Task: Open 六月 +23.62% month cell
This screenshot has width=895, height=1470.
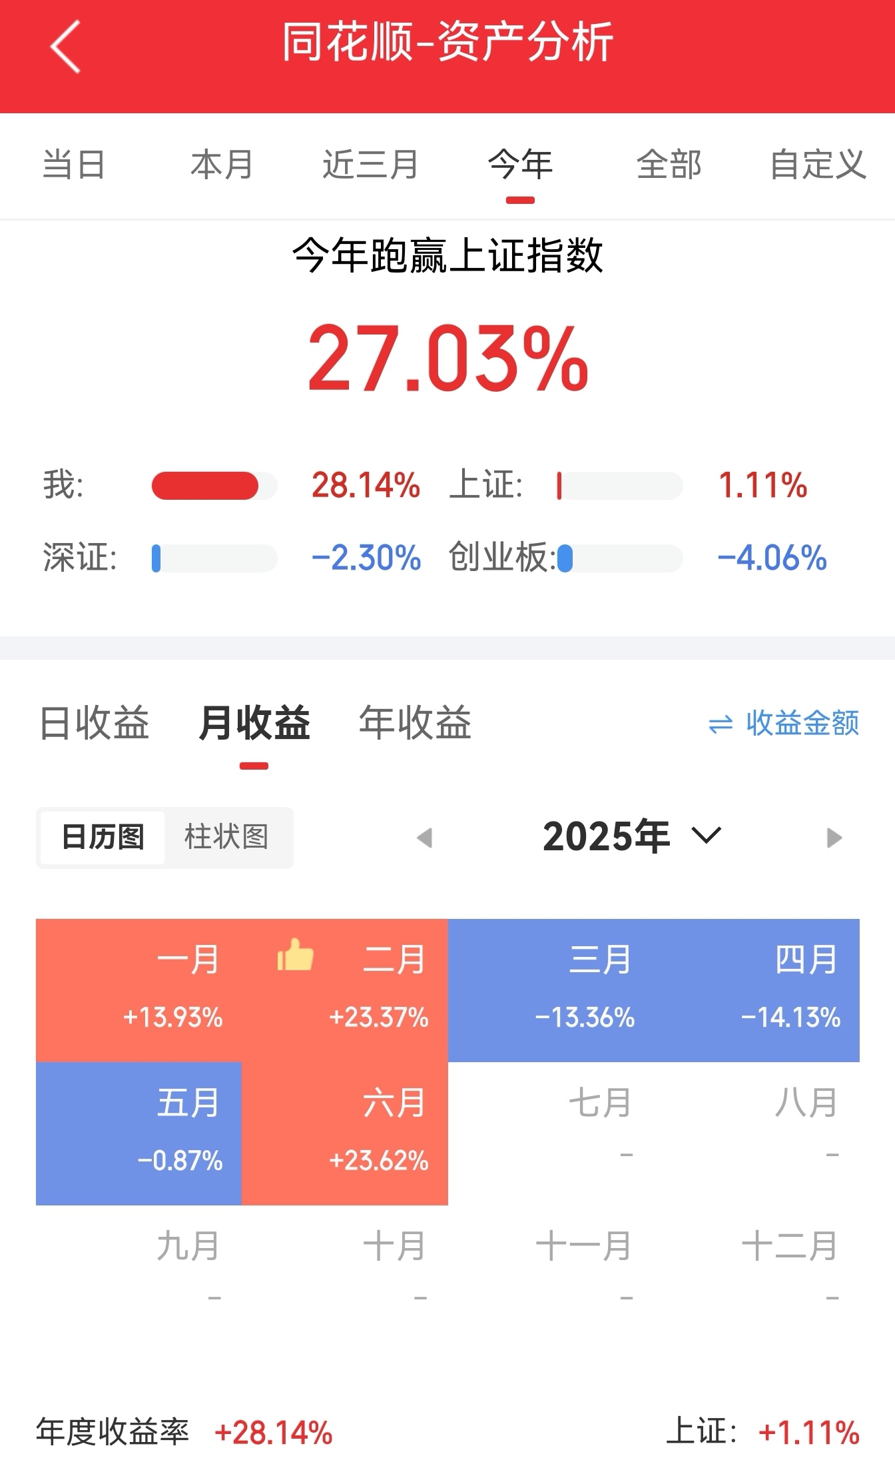Action: (x=345, y=1133)
